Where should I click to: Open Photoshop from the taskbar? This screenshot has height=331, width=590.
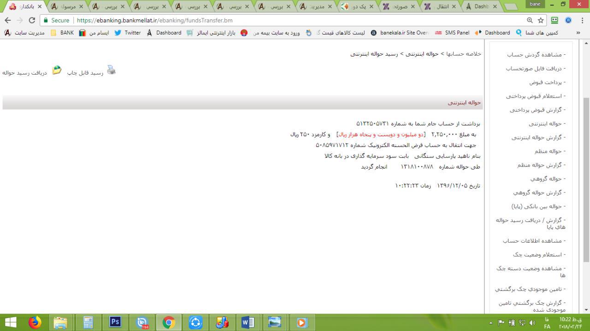tap(115, 322)
